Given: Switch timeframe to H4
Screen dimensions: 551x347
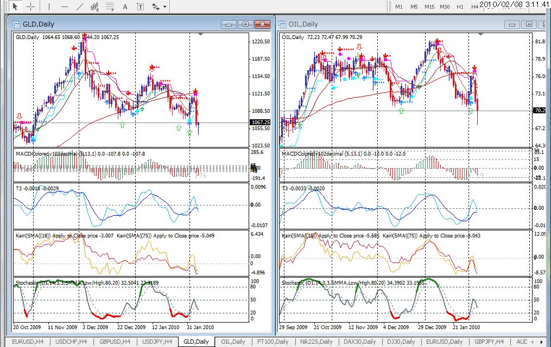Looking at the screenshot, I should point(474,7).
